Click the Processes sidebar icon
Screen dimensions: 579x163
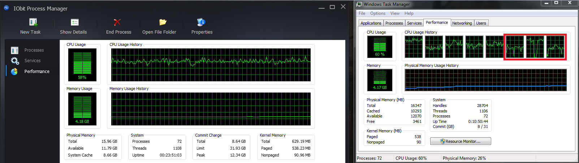14,50
